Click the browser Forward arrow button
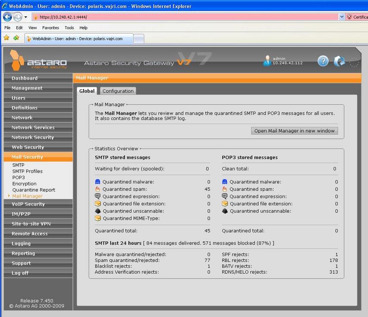Screen dimensions: 368x317 [x=17, y=17]
